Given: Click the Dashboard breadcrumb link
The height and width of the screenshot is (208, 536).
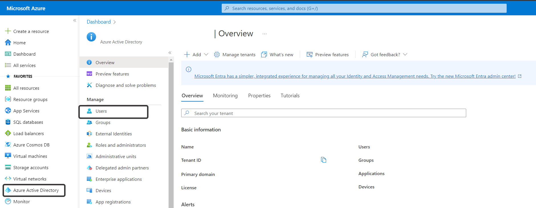Looking at the screenshot, I should click(x=99, y=22).
